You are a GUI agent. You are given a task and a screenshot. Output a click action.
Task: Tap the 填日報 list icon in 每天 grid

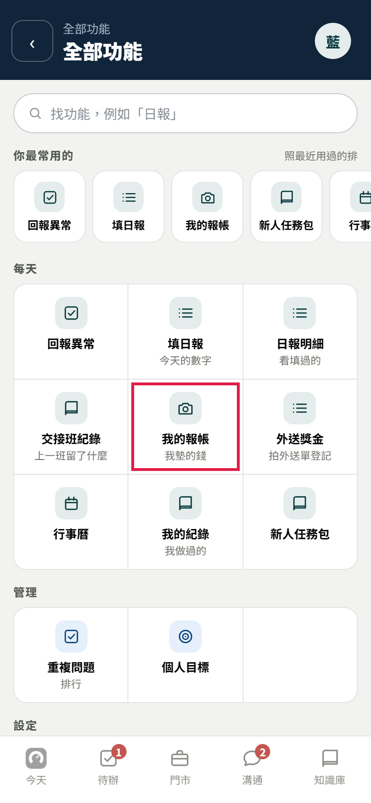pos(185,313)
